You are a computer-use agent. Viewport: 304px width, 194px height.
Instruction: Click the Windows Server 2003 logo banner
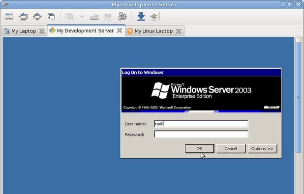tap(201, 94)
